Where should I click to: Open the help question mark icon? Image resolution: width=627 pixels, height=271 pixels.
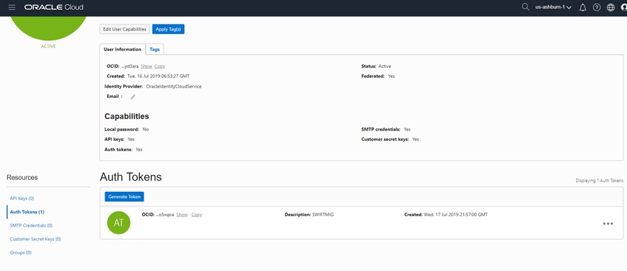click(596, 8)
